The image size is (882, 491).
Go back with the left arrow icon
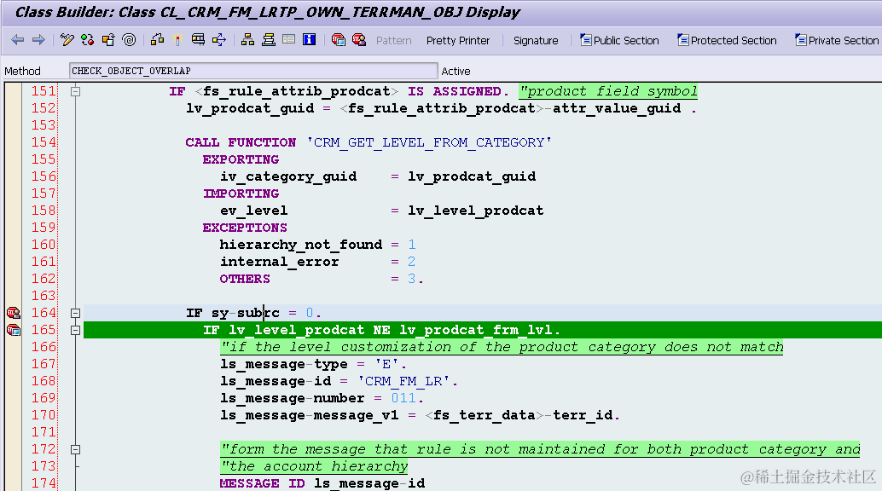[18, 40]
